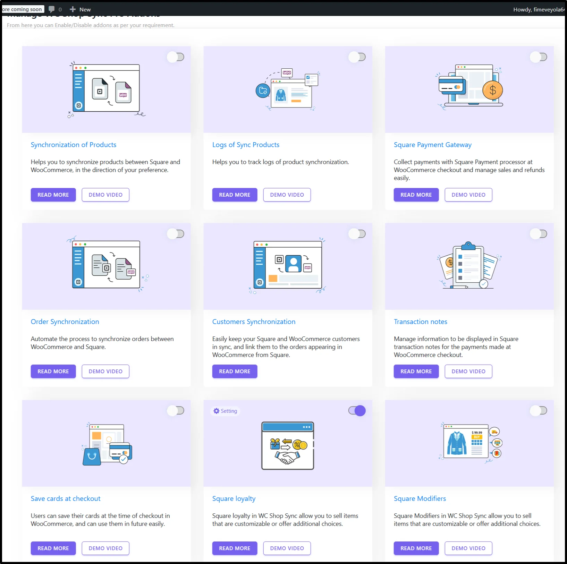Read more about Transaction notes
The image size is (567, 564).
pyautogui.click(x=416, y=371)
